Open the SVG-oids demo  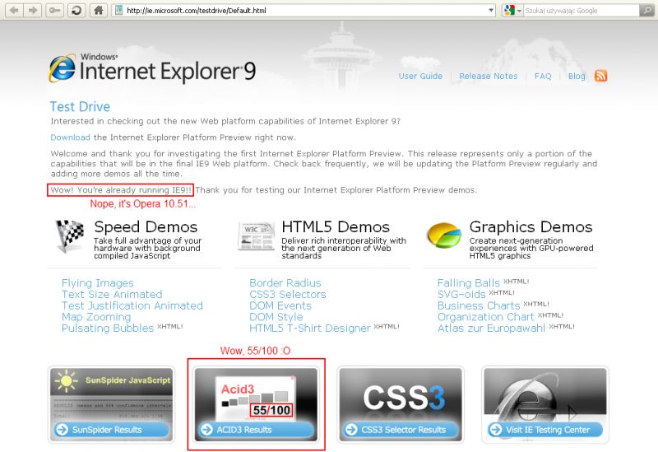click(x=461, y=295)
